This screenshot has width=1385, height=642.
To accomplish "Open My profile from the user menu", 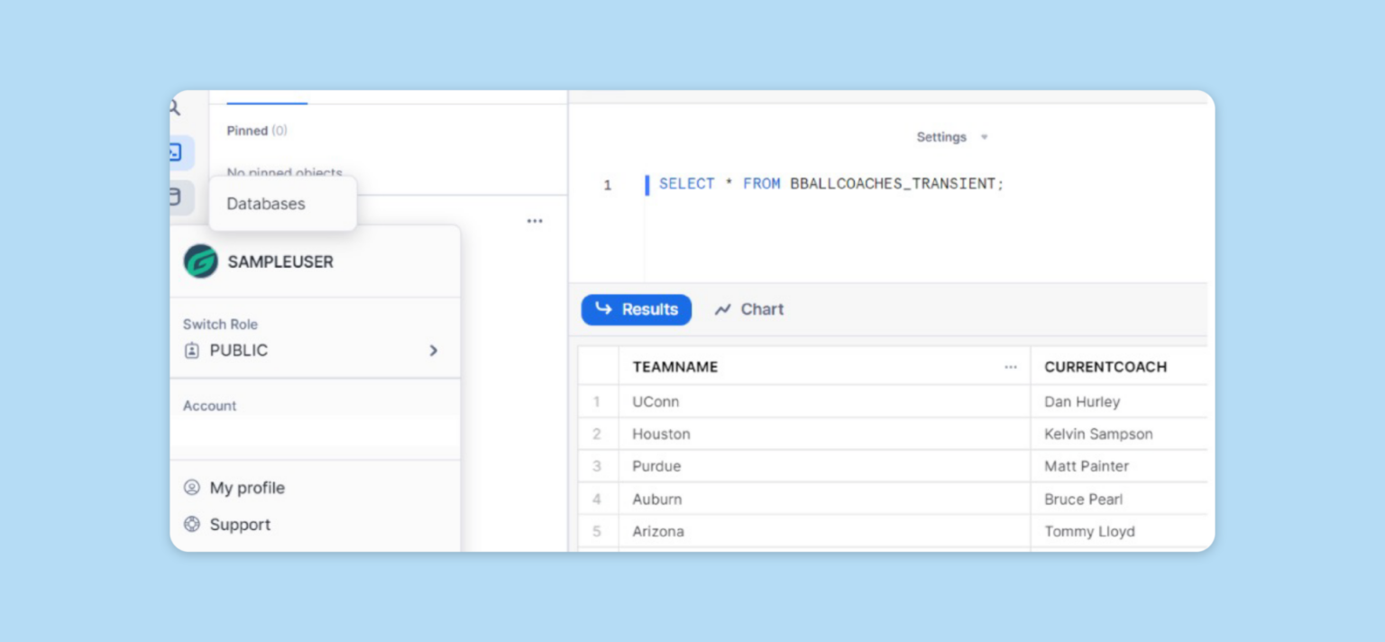I will pos(247,488).
